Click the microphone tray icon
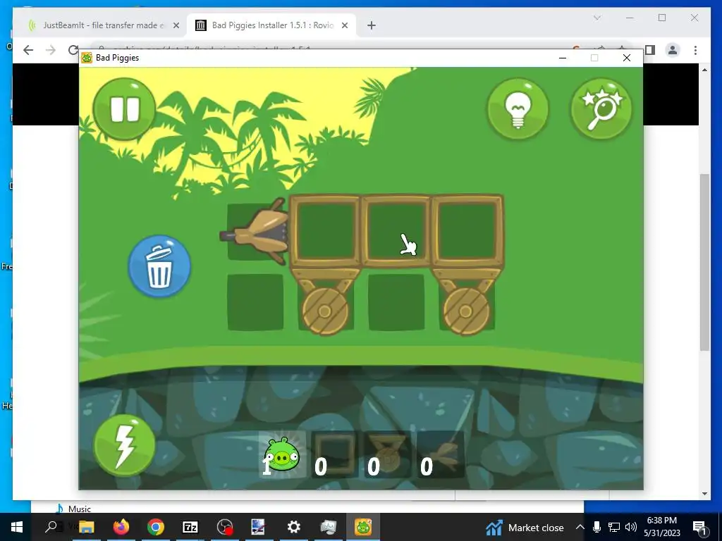 596,527
